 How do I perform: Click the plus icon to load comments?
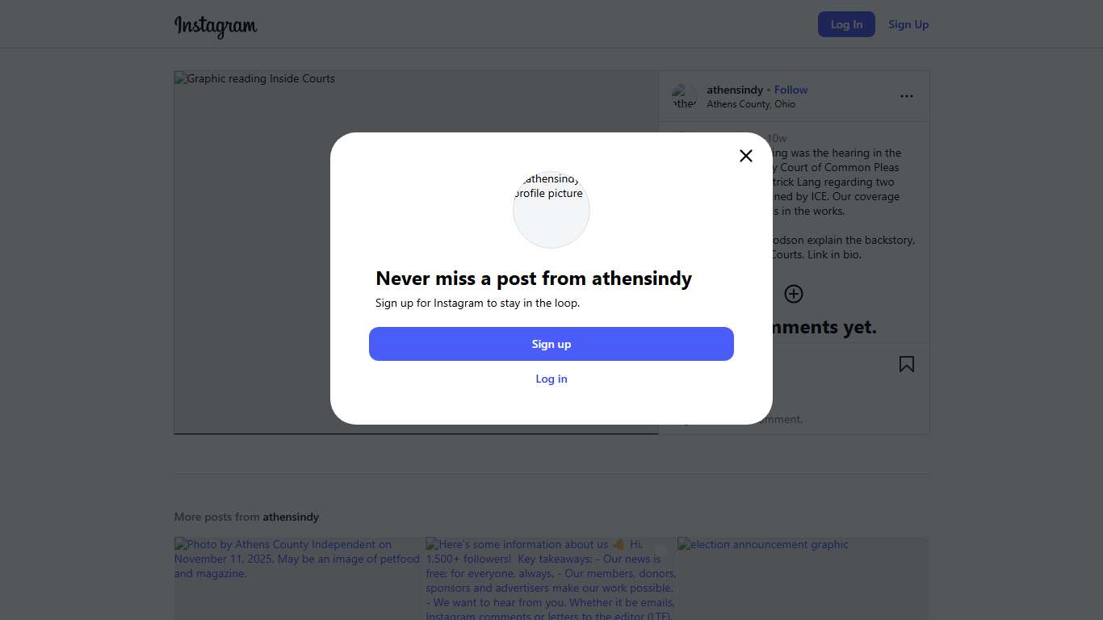click(x=794, y=294)
